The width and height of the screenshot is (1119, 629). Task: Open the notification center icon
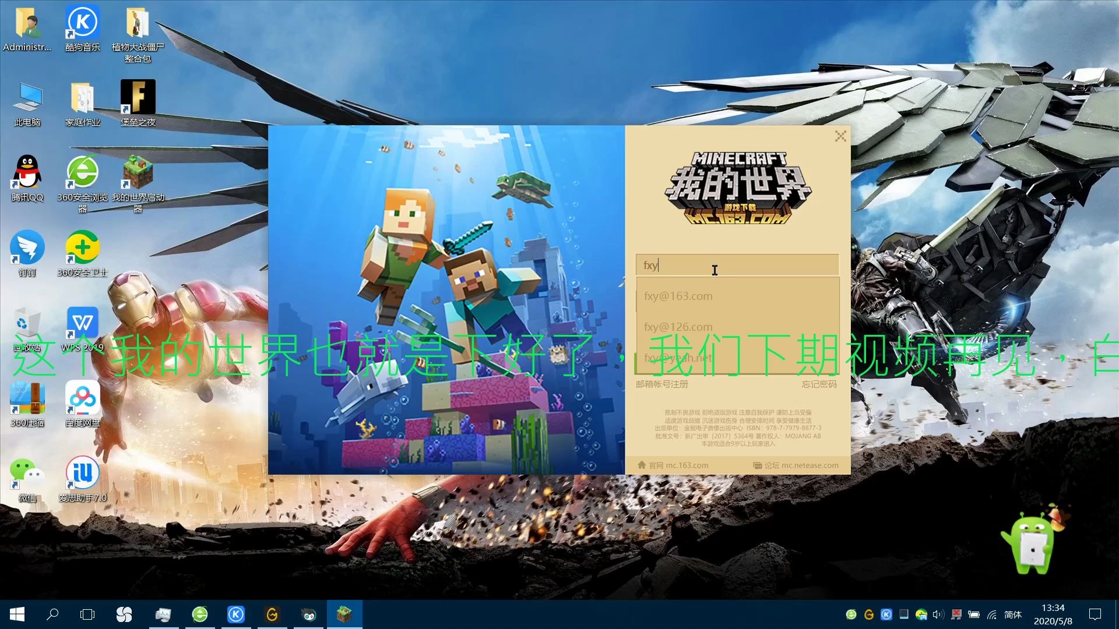pyautogui.click(x=1095, y=614)
